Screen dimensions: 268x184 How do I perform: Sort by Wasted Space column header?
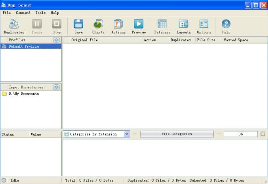[x=236, y=40]
